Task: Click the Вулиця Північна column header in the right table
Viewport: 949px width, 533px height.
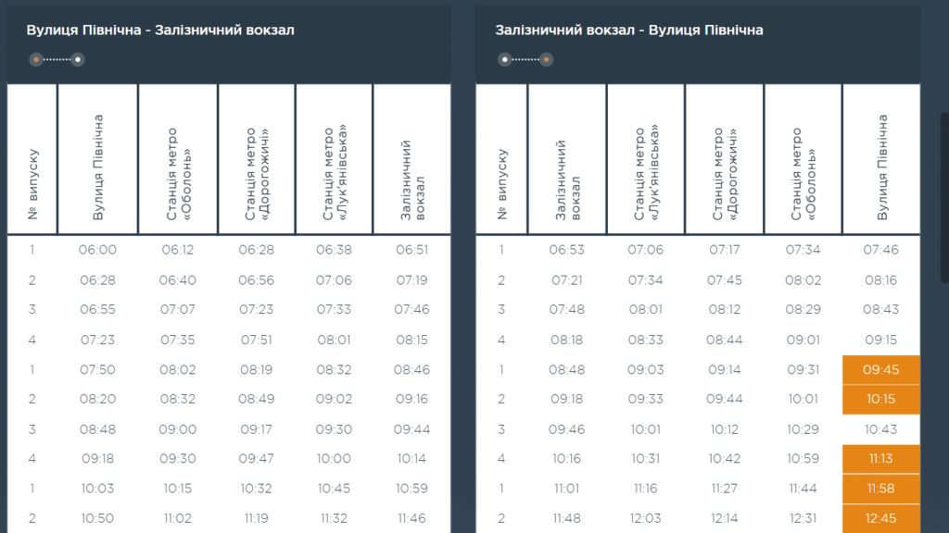Action: point(881,167)
